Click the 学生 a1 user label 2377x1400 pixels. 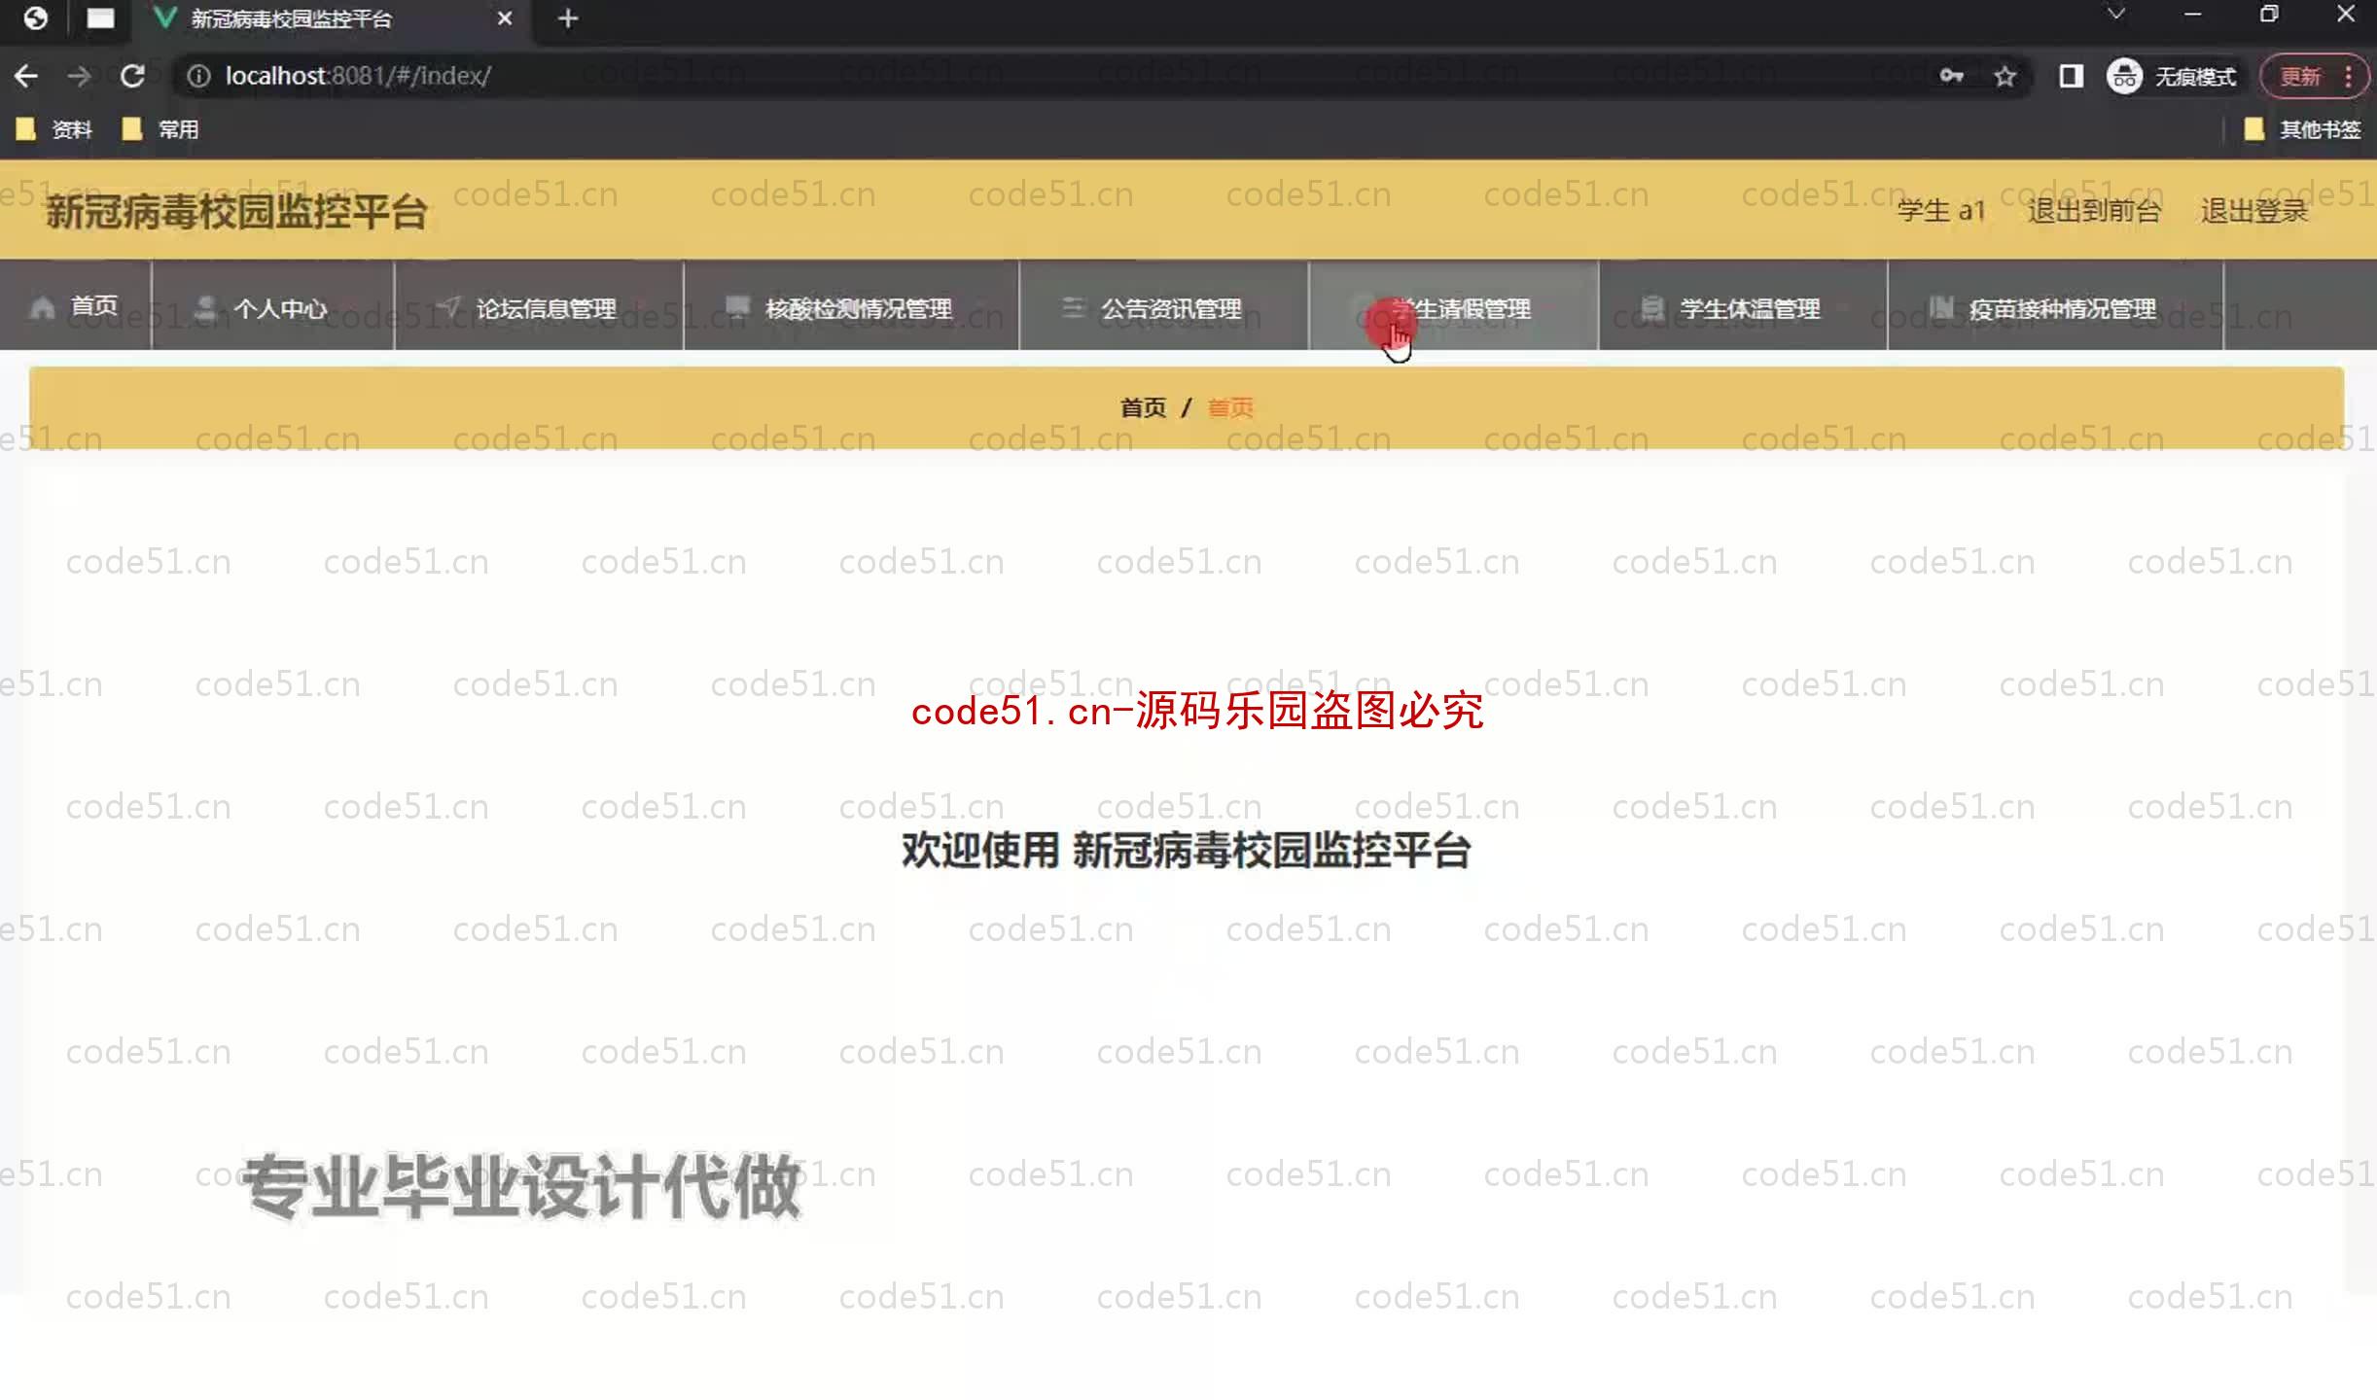coord(1940,210)
